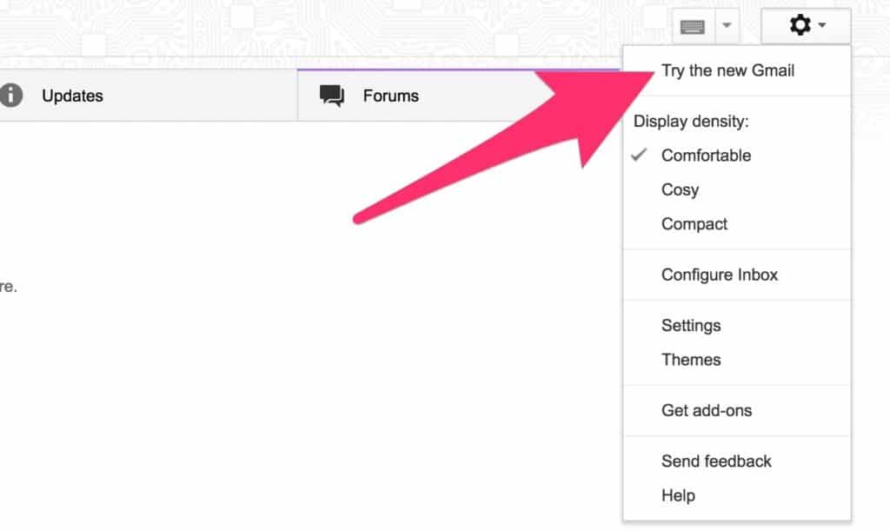This screenshot has width=890, height=531.
Task: Click the checkmark beside Comfortable
Action: pyautogui.click(x=640, y=156)
